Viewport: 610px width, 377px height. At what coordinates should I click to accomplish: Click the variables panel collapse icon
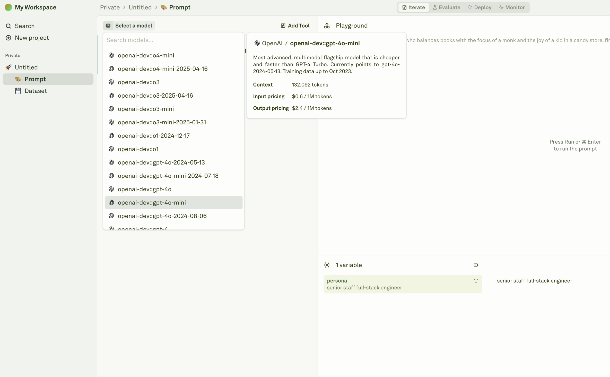(x=476, y=265)
